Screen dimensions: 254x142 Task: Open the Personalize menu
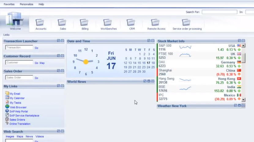[26, 4]
